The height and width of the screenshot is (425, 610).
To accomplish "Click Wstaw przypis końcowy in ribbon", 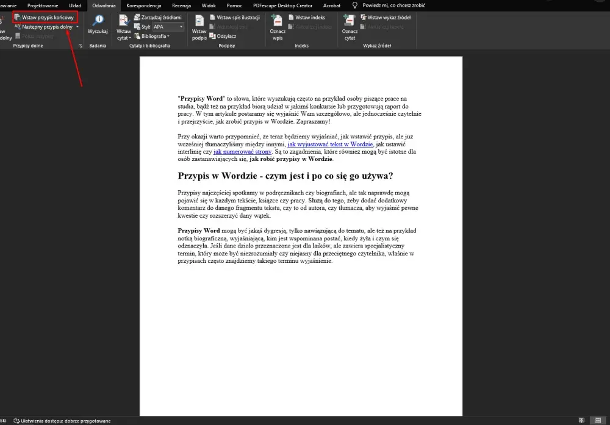I will [x=45, y=17].
